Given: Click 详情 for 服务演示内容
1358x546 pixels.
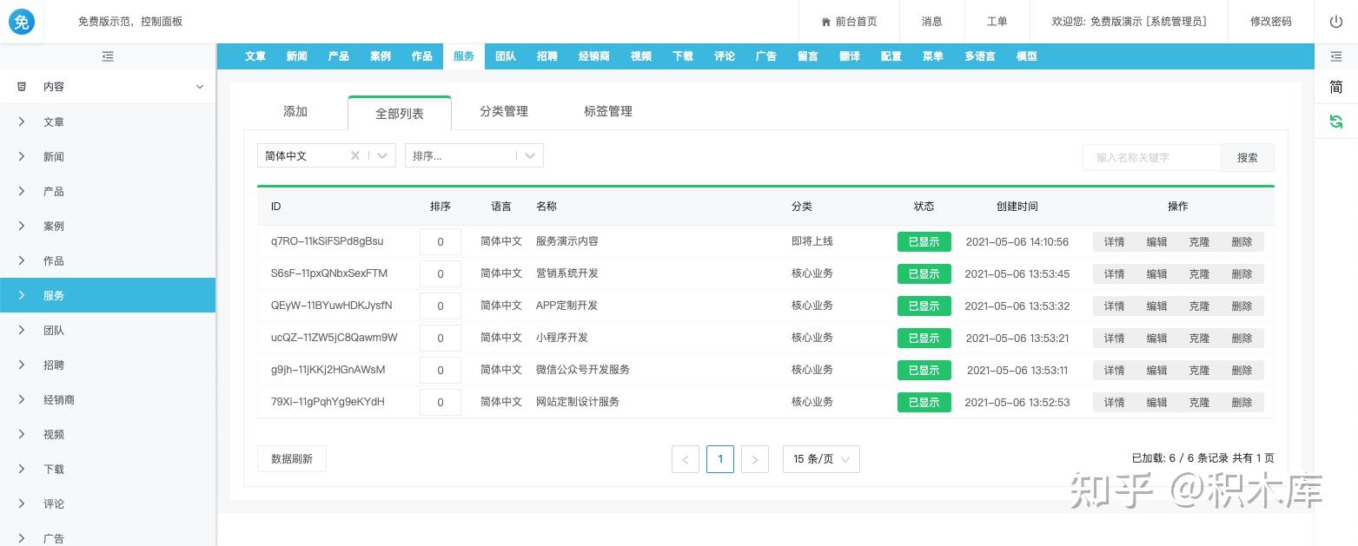Looking at the screenshot, I should pyautogui.click(x=1114, y=242).
